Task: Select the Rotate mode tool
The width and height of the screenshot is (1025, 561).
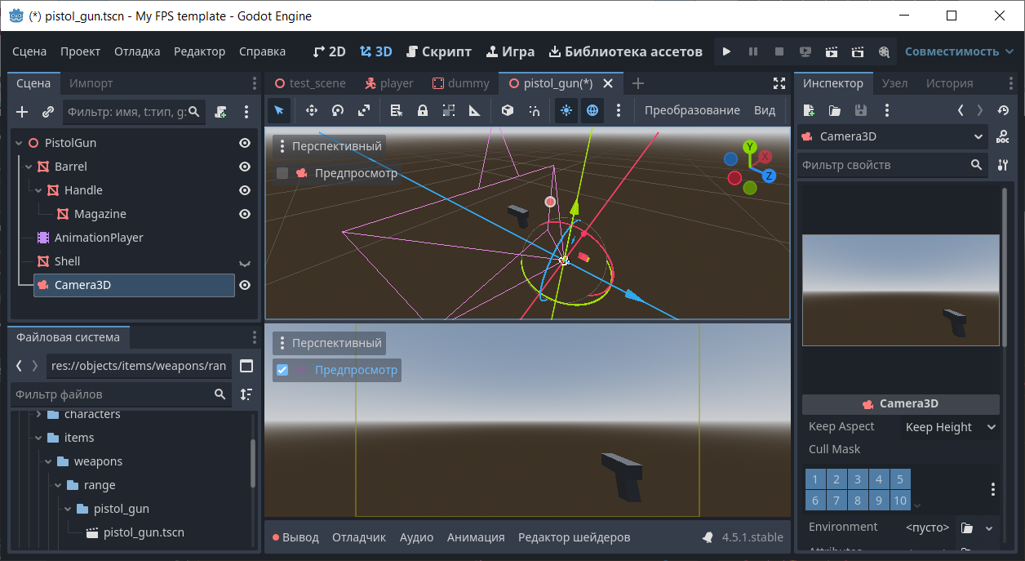Action: (x=337, y=110)
